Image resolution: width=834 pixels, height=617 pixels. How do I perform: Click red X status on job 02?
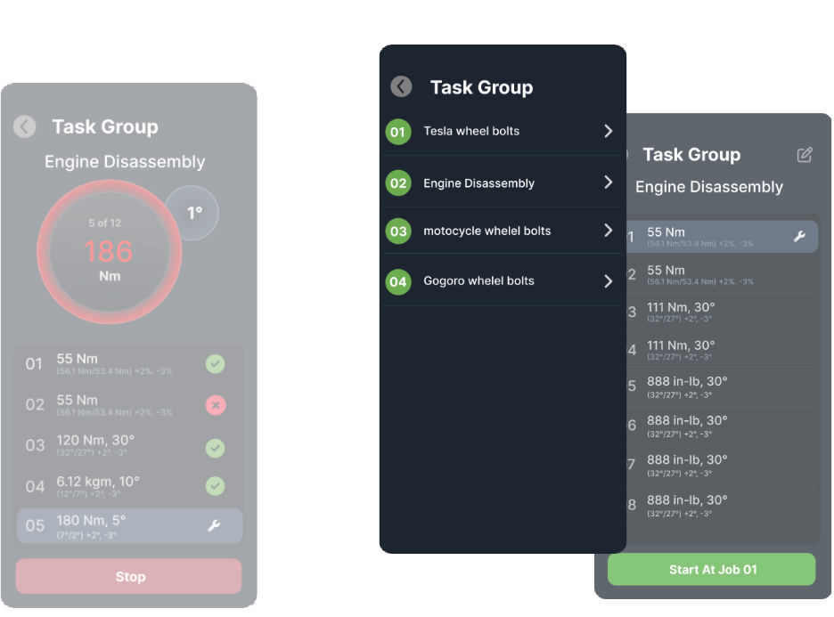coord(216,405)
